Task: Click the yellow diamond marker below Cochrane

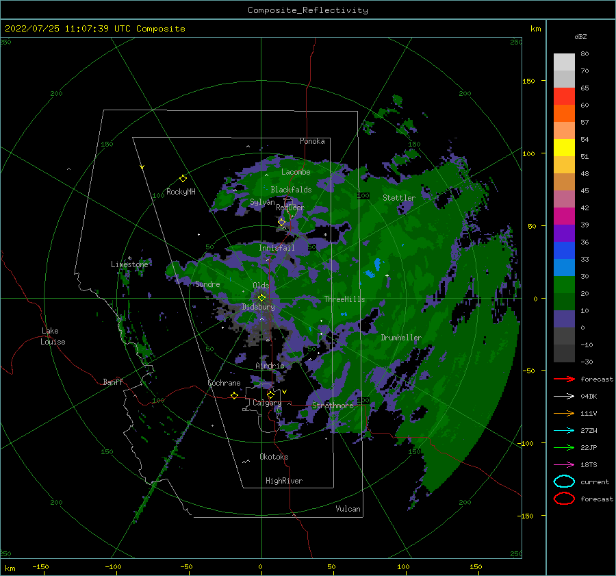Action: pyautogui.click(x=234, y=395)
